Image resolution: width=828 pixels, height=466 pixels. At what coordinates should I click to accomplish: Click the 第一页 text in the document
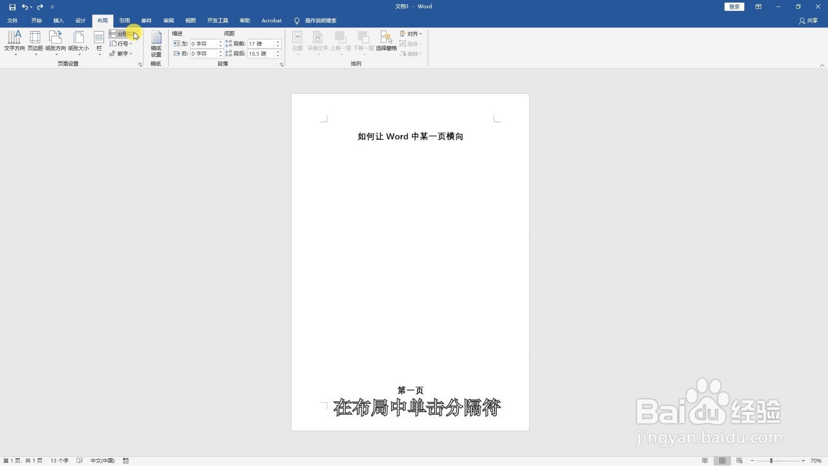click(410, 390)
